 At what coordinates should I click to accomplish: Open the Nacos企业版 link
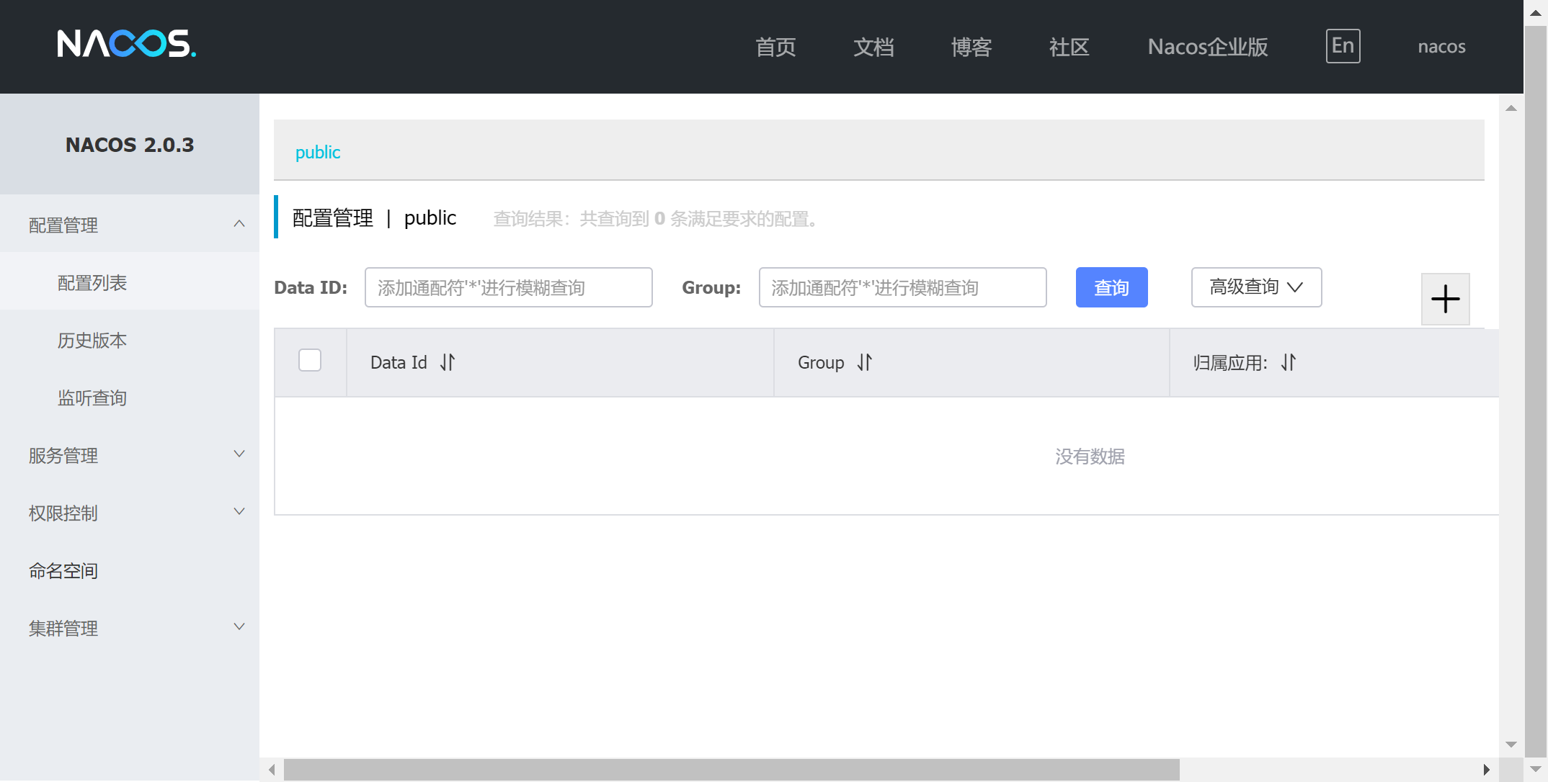(x=1207, y=47)
